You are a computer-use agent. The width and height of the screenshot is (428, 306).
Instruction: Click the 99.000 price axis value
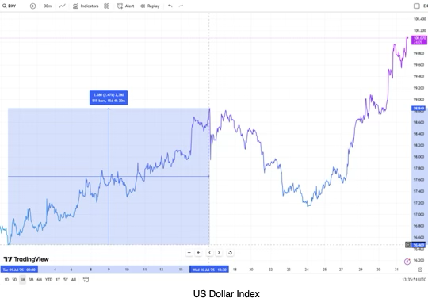coord(419,100)
